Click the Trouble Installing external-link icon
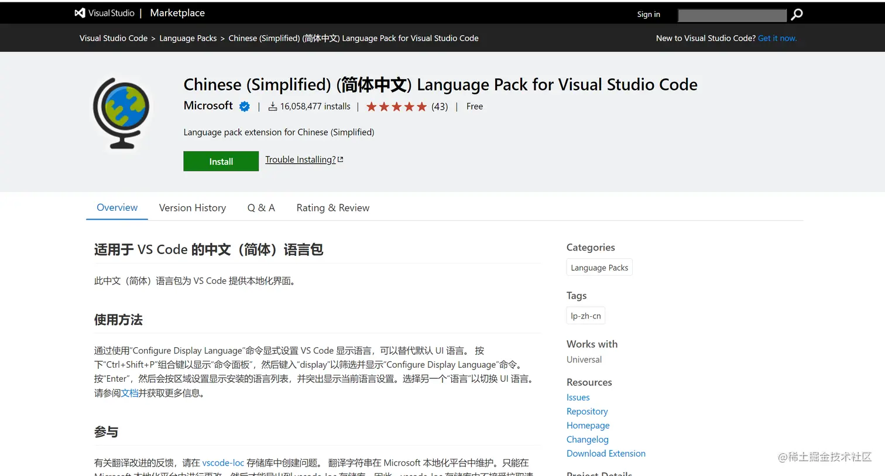885x476 pixels. pyautogui.click(x=341, y=159)
